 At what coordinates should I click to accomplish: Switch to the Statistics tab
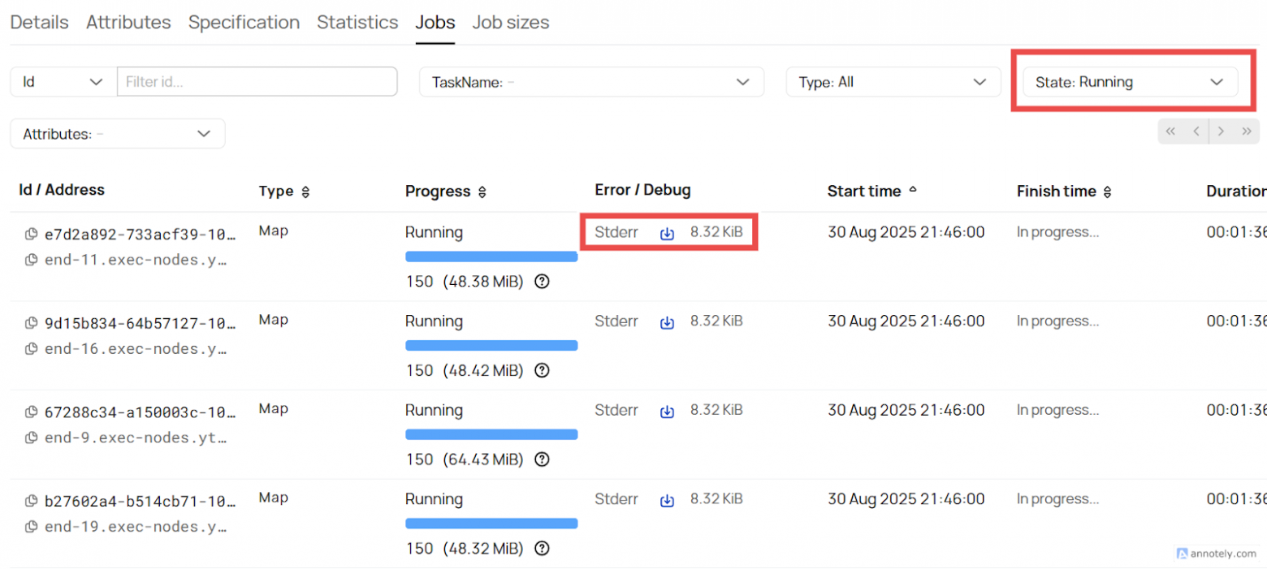pos(357,23)
